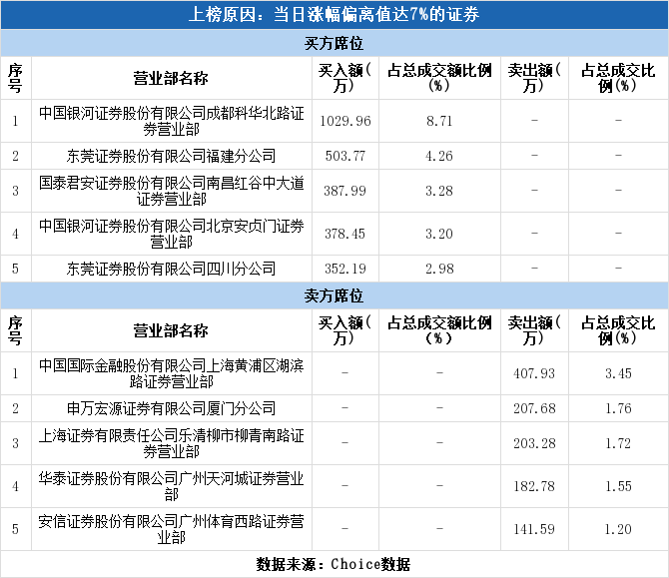
Task: Select sell amount value 182.78
Action: coord(534,486)
